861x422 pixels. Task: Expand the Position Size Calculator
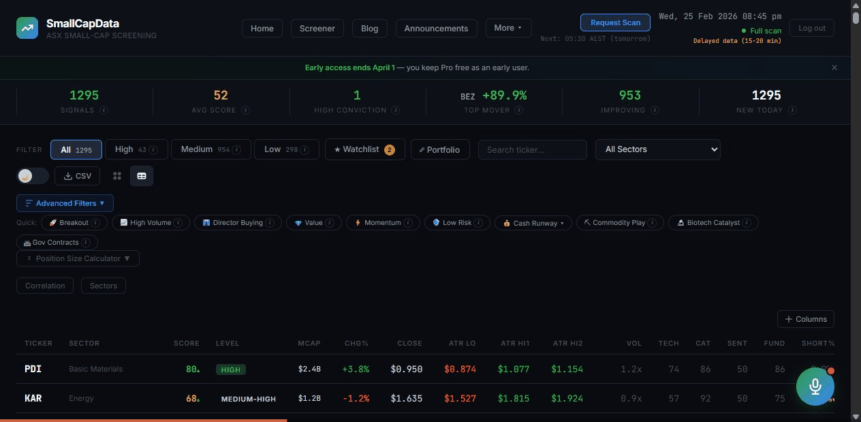point(78,258)
